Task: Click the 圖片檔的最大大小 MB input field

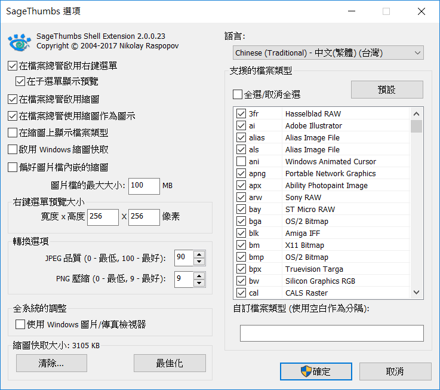Action: [x=144, y=186]
